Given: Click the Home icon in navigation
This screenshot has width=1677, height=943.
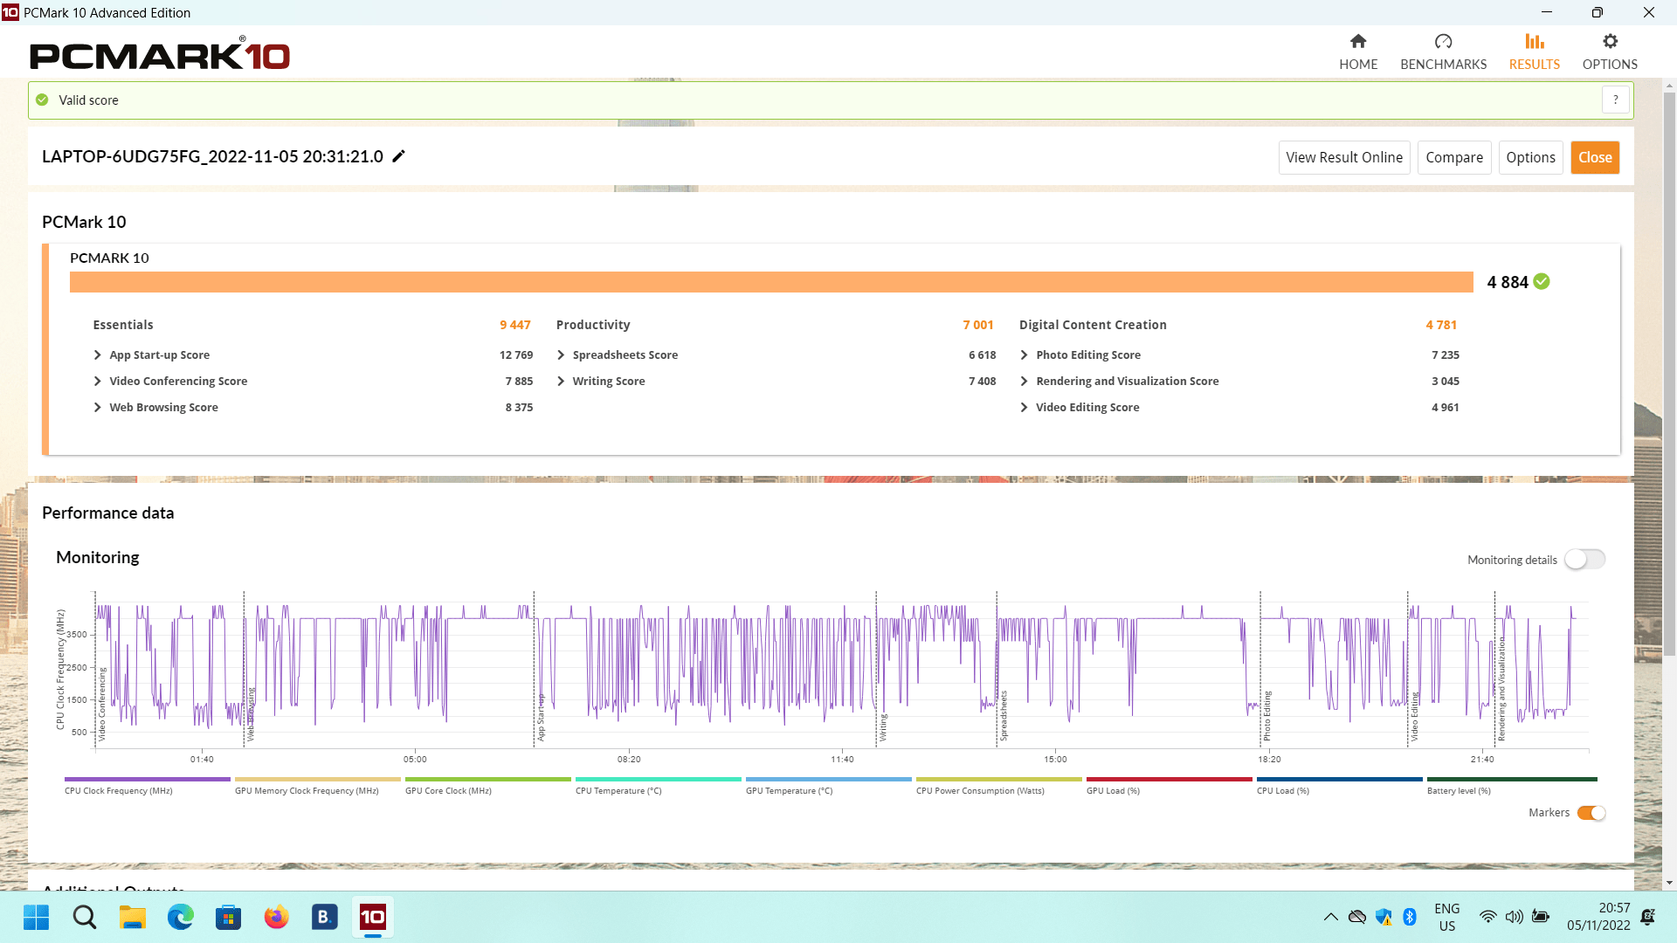Looking at the screenshot, I should click(x=1358, y=42).
